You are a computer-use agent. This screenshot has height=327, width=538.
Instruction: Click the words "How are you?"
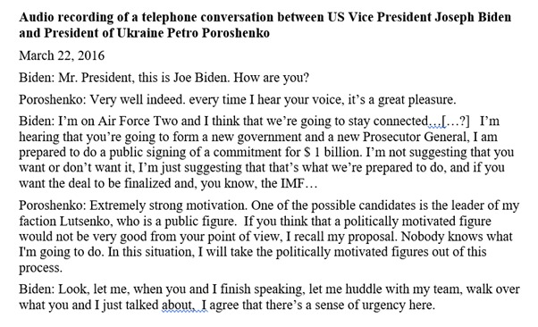tap(272, 78)
